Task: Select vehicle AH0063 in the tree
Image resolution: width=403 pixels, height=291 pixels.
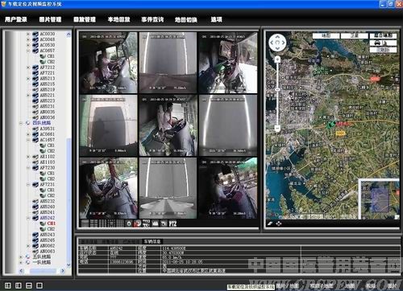Action: (x=48, y=252)
